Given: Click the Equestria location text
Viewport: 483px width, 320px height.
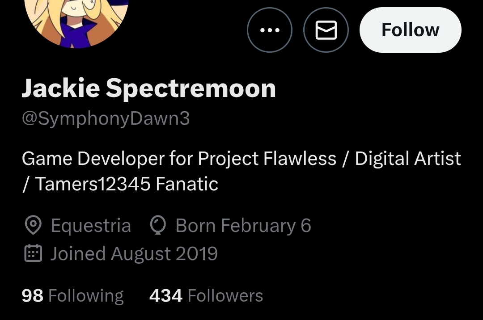Looking at the screenshot, I should coord(91,226).
